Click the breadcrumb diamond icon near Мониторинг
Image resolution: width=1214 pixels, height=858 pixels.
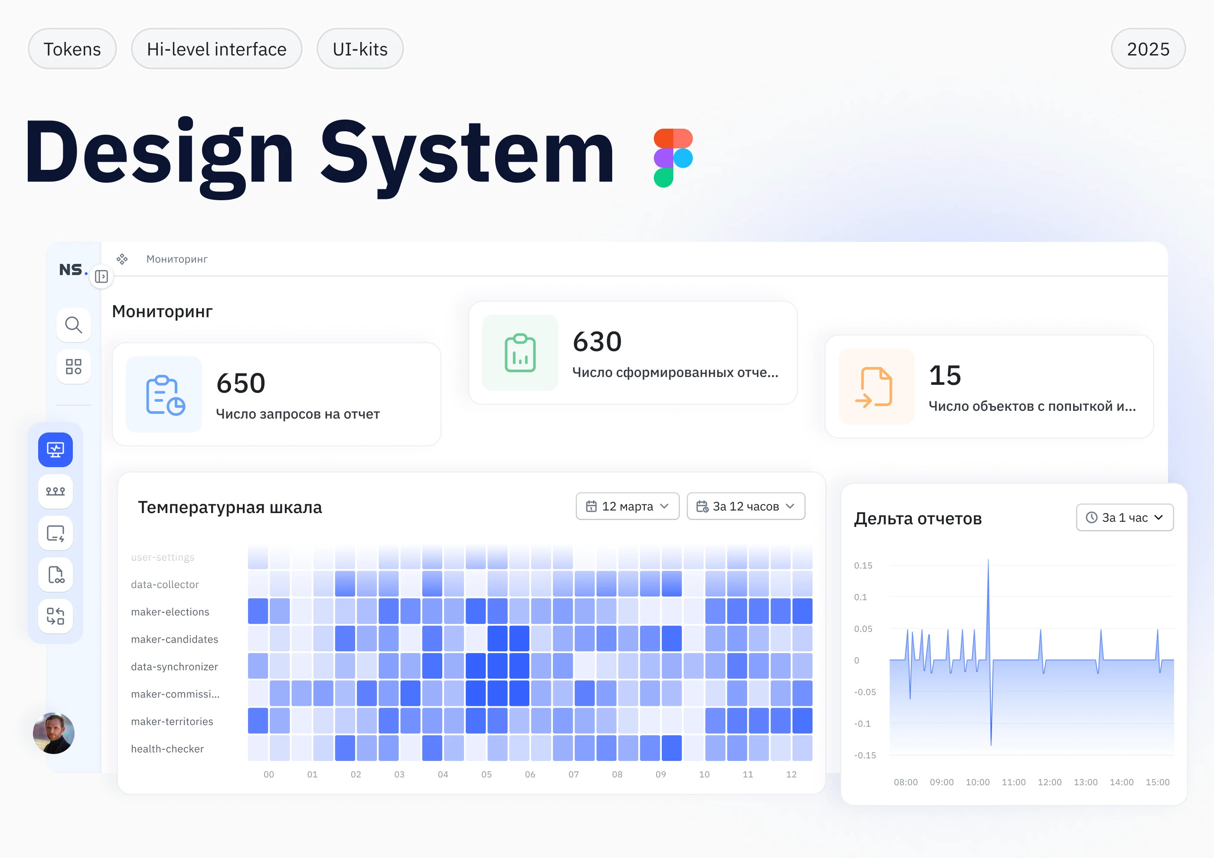(x=122, y=259)
